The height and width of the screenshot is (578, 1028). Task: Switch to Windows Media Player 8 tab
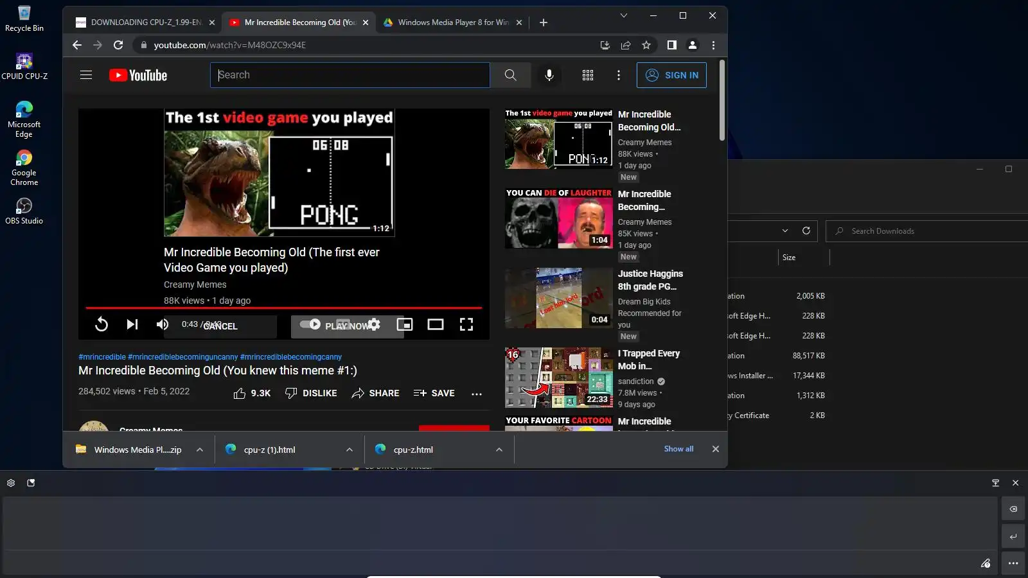[452, 22]
